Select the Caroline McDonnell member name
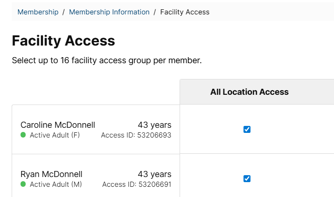This screenshot has height=197, width=334. pyautogui.click(x=58, y=125)
